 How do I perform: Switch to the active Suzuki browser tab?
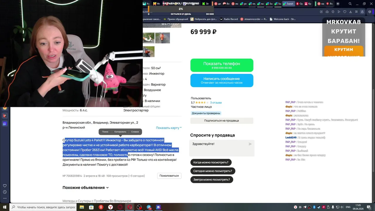289,4
